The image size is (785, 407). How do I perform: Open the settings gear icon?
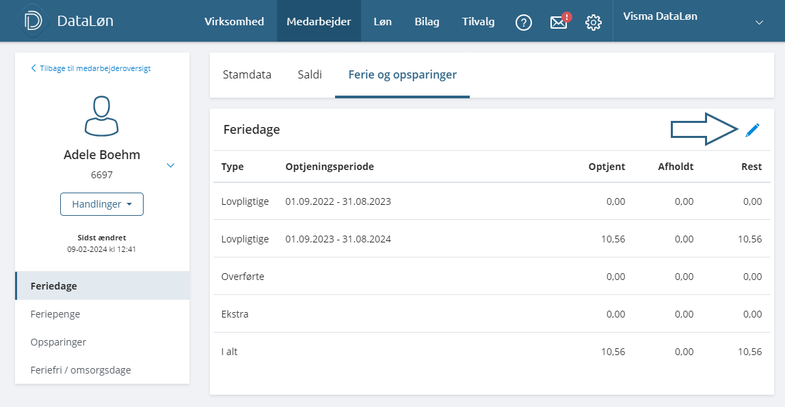(x=594, y=22)
